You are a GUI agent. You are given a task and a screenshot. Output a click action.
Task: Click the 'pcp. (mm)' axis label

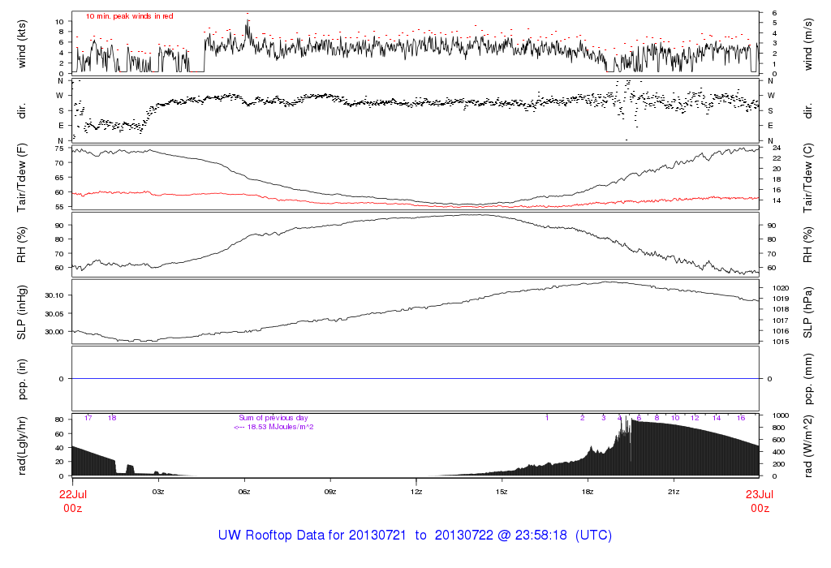tap(809, 379)
